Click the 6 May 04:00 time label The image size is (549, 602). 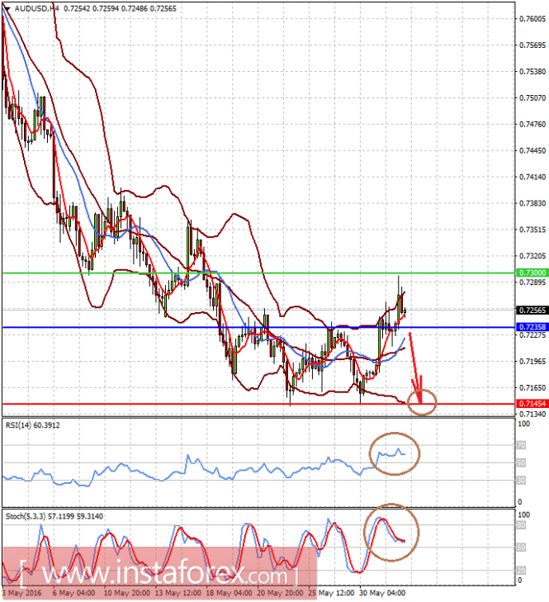click(73, 593)
